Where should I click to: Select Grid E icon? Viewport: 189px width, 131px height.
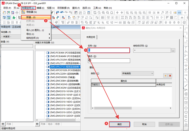click(x=144, y=13)
